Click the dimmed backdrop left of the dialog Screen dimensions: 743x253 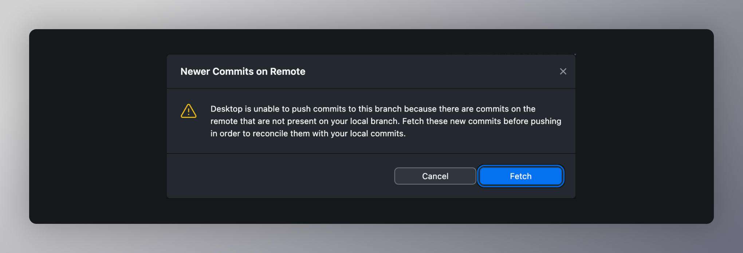pos(98,126)
